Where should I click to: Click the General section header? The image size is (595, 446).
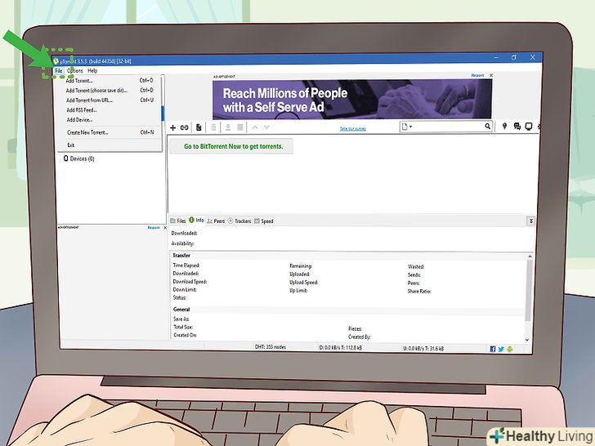[x=181, y=310]
